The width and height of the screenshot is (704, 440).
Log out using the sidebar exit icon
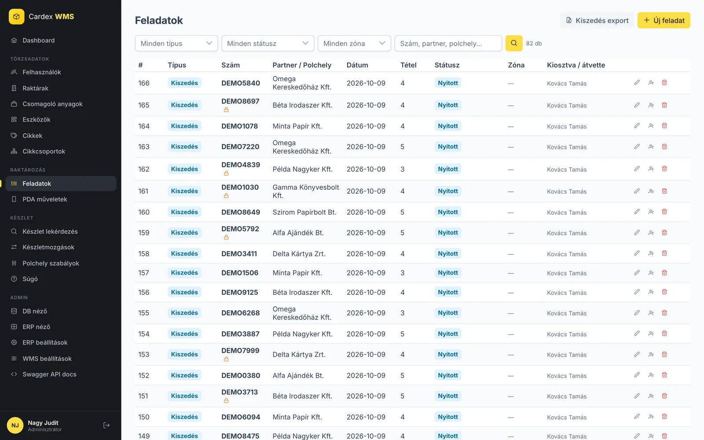pyautogui.click(x=106, y=425)
